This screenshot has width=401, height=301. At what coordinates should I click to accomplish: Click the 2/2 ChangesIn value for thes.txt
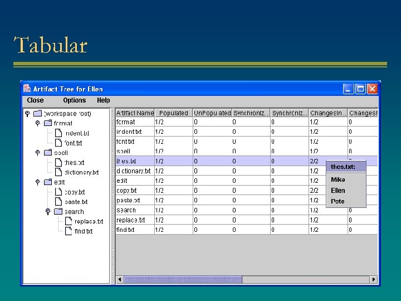(314, 161)
